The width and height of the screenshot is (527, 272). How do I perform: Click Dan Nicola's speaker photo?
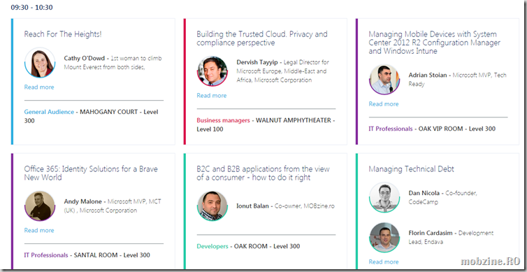[x=384, y=197]
